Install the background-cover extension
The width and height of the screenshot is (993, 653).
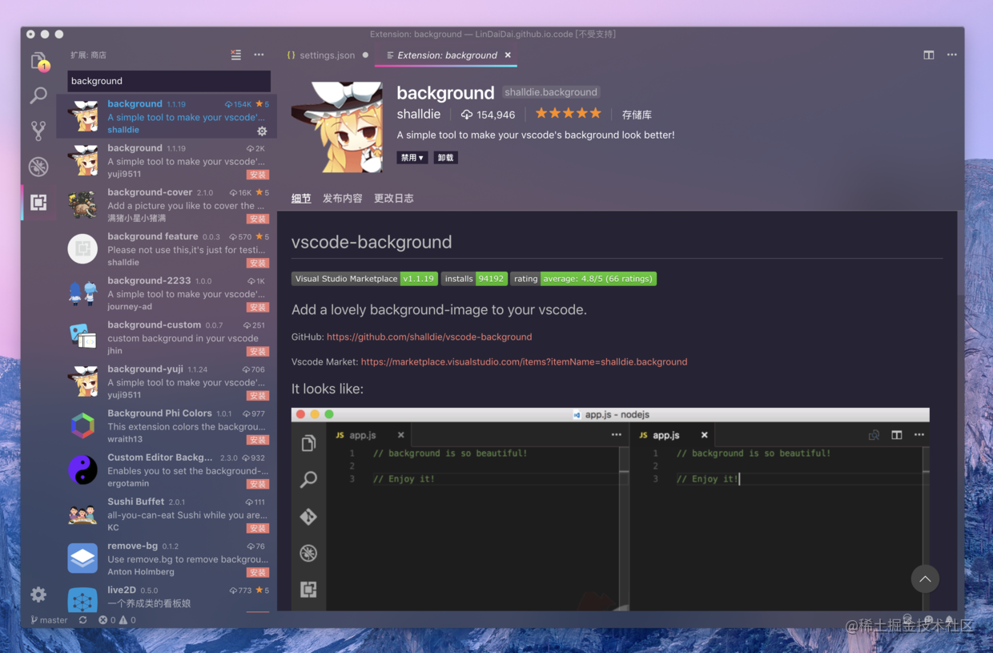(258, 219)
